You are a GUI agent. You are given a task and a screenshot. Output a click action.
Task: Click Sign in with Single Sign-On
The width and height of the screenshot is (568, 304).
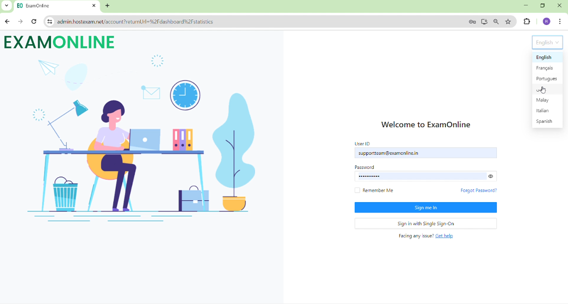point(425,224)
